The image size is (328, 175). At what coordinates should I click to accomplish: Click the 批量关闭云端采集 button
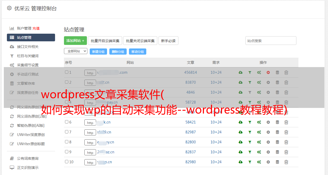140,41
